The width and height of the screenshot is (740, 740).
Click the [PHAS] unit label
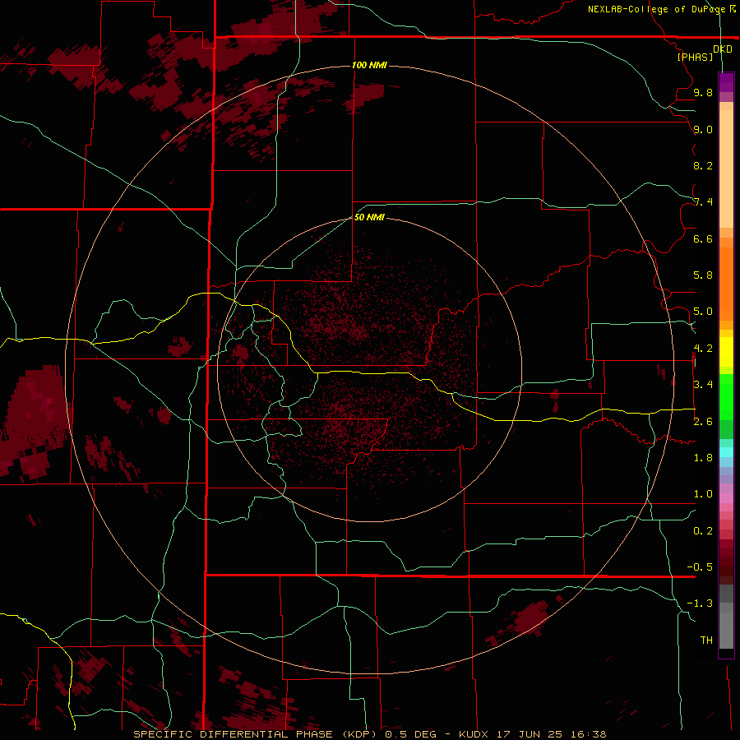pos(695,57)
